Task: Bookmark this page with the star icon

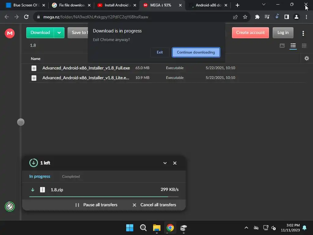Action: 245,17
